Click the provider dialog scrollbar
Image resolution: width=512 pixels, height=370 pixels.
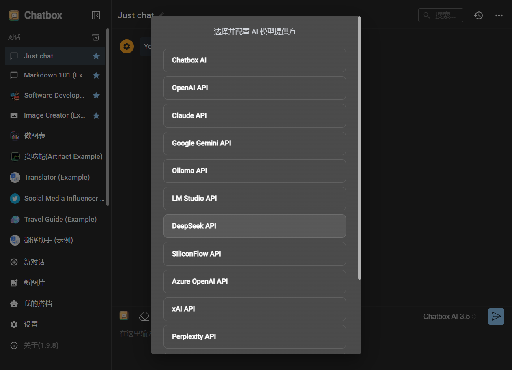(x=359, y=148)
